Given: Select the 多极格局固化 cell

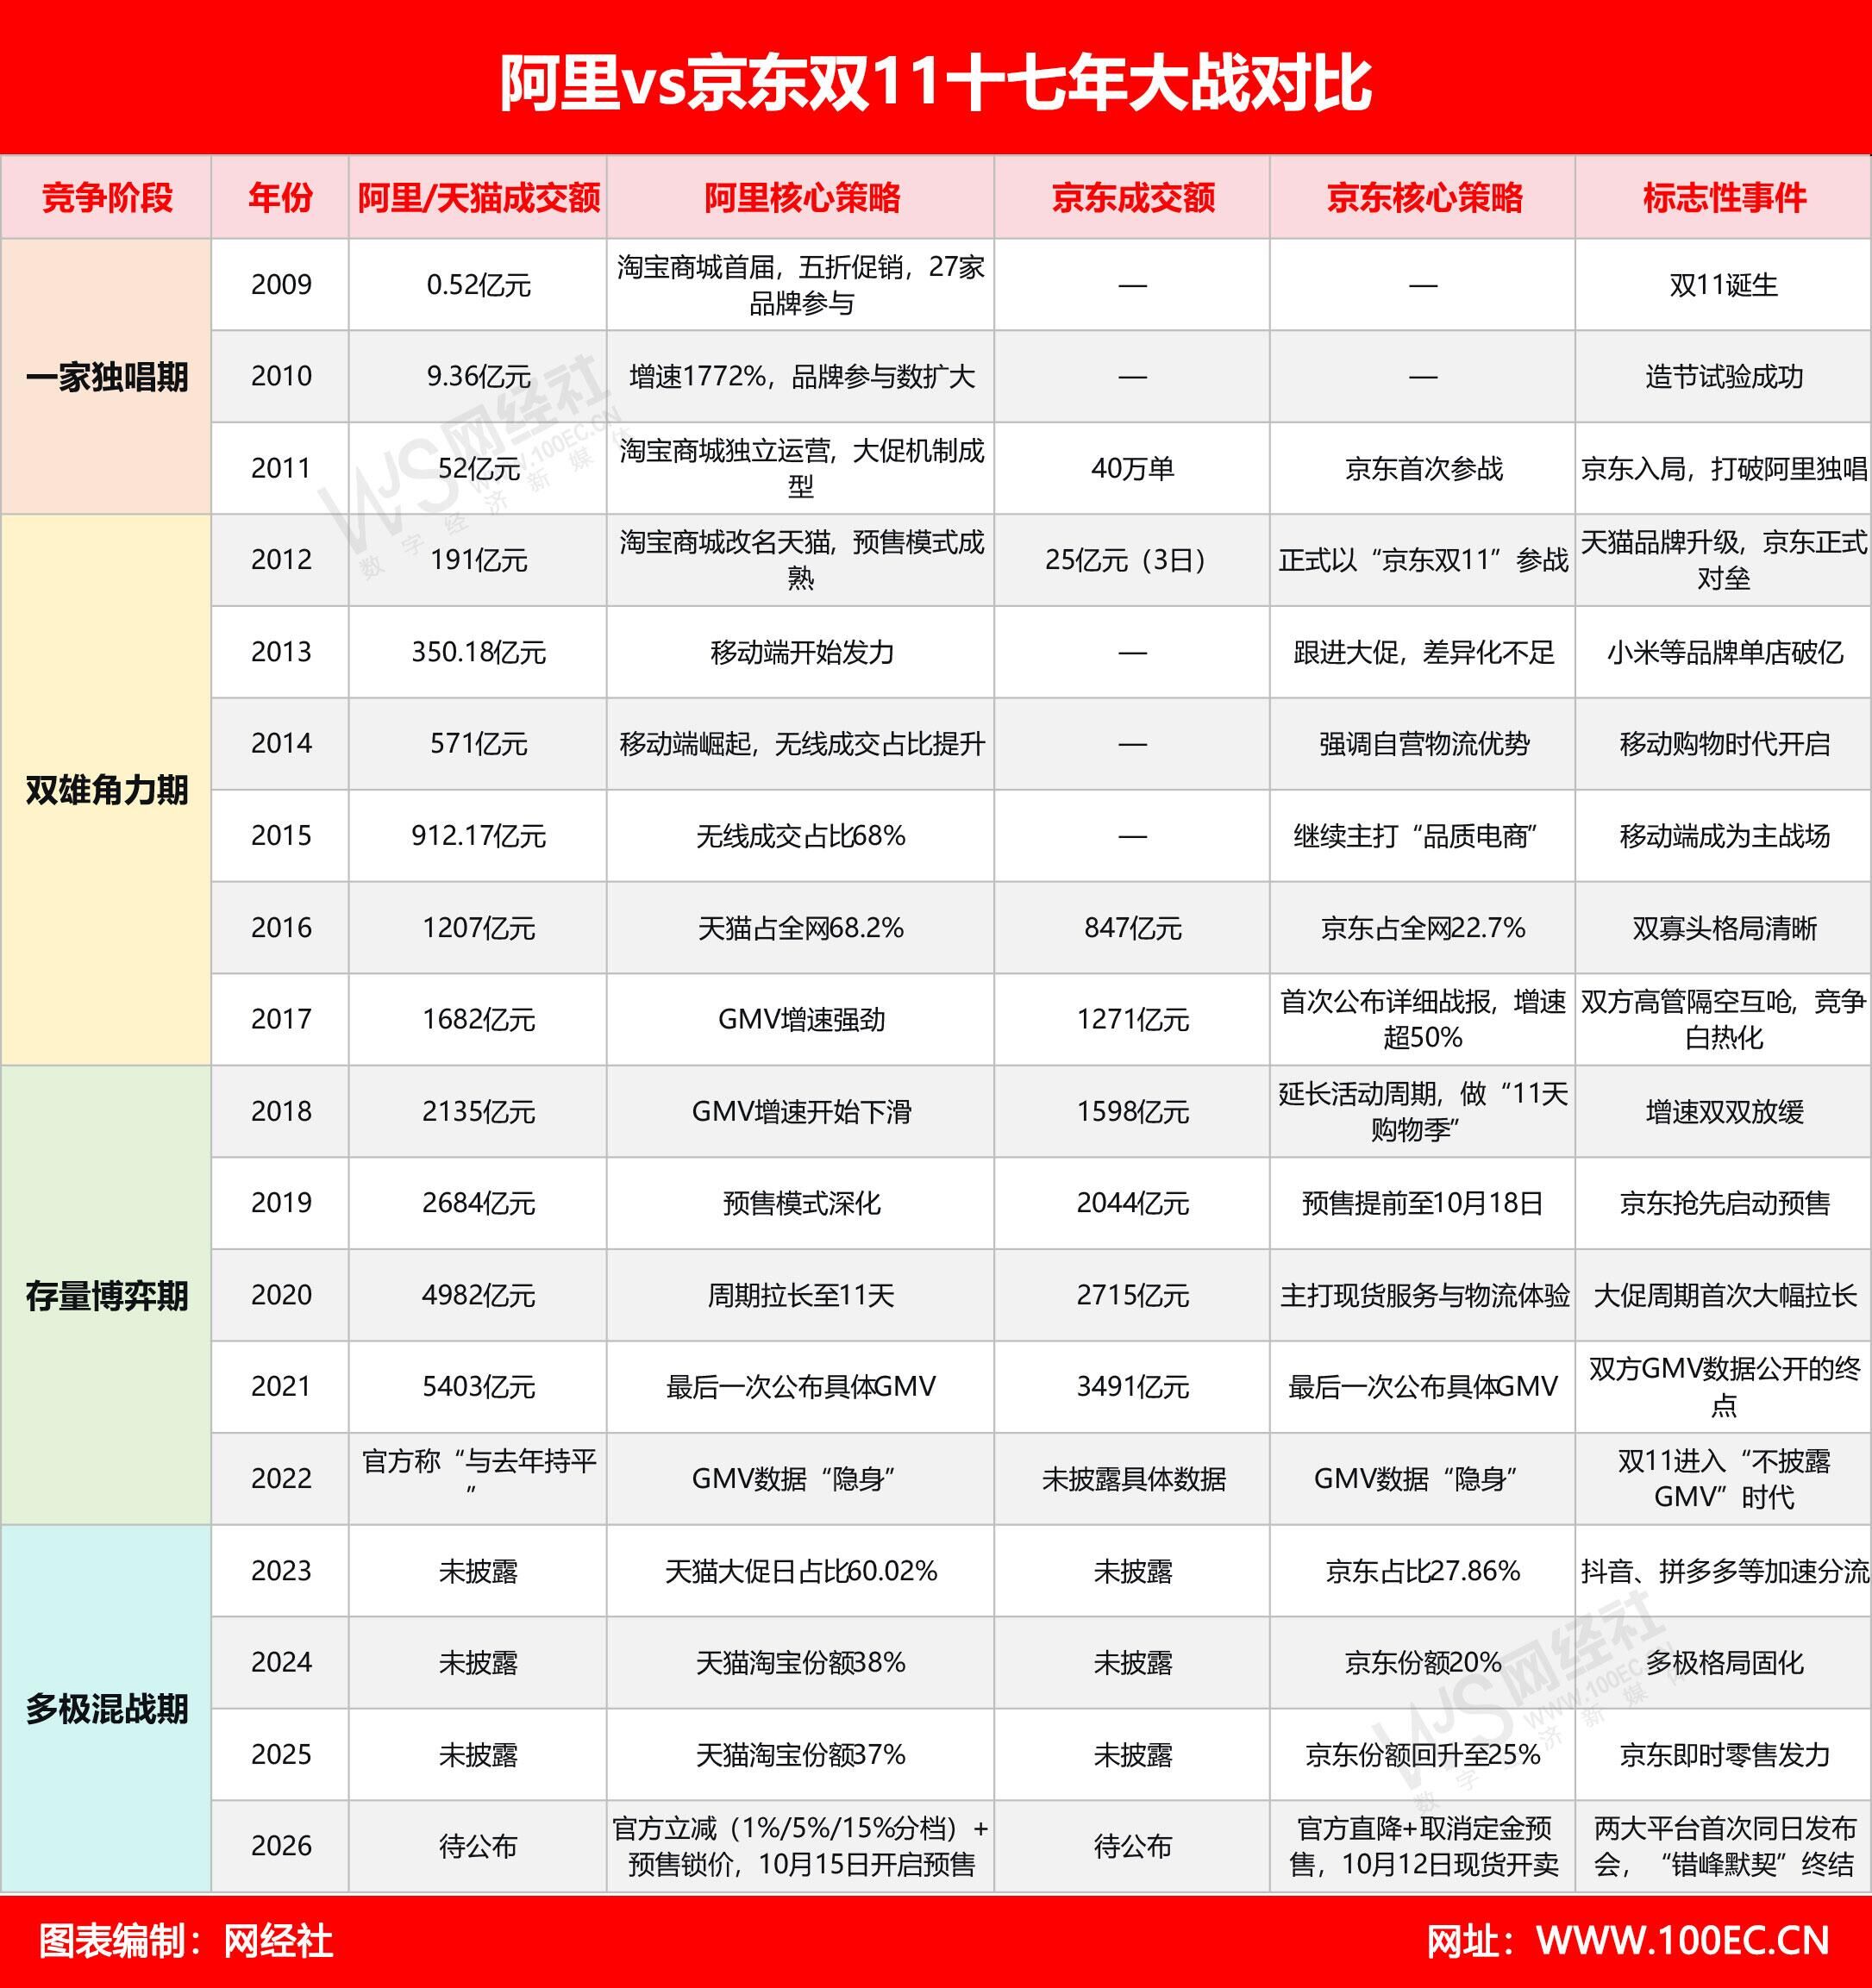Looking at the screenshot, I should 1724,1662.
